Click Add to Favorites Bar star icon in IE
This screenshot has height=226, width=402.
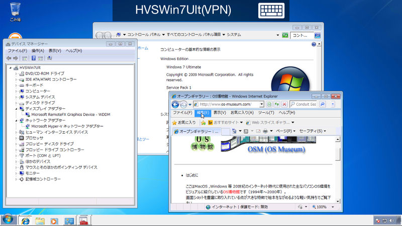click(204, 123)
